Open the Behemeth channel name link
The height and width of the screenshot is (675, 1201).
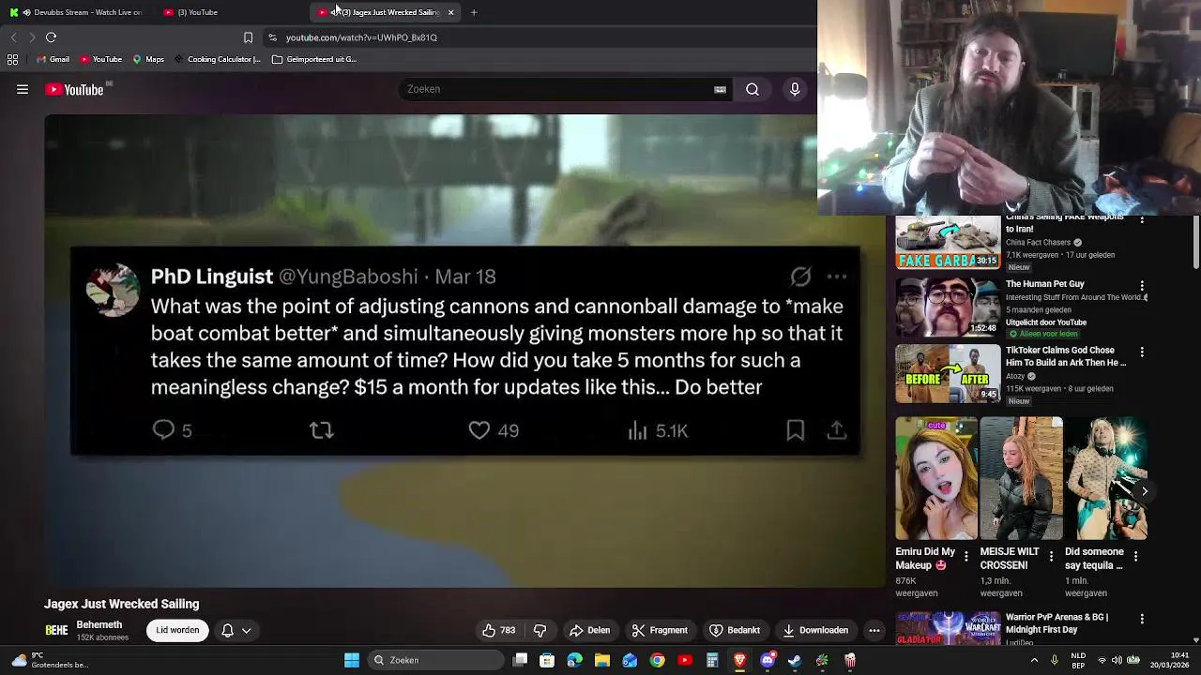click(99, 624)
